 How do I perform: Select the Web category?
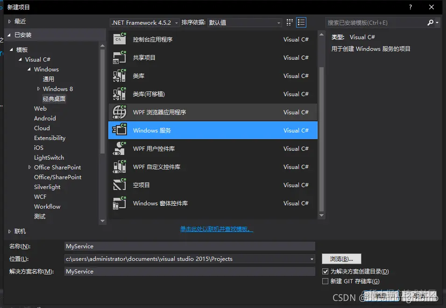pyautogui.click(x=40, y=109)
